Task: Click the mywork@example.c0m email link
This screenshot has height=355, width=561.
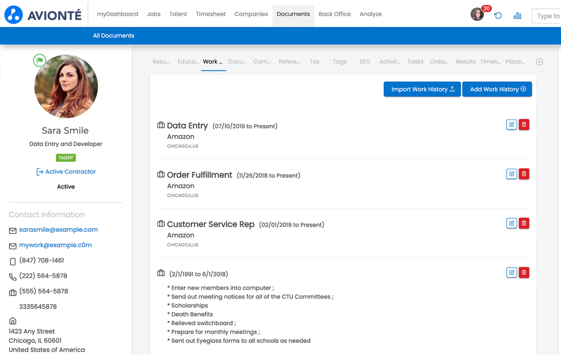Action: pos(55,245)
